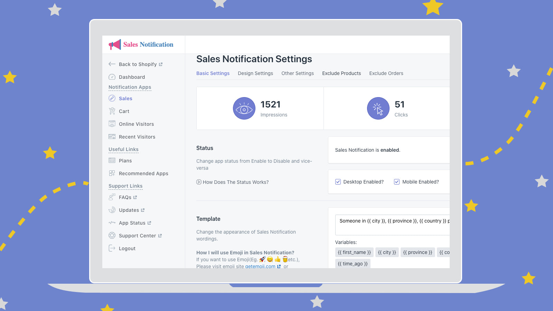Click Back to Shopify link
The image size is (553, 311).
click(138, 64)
